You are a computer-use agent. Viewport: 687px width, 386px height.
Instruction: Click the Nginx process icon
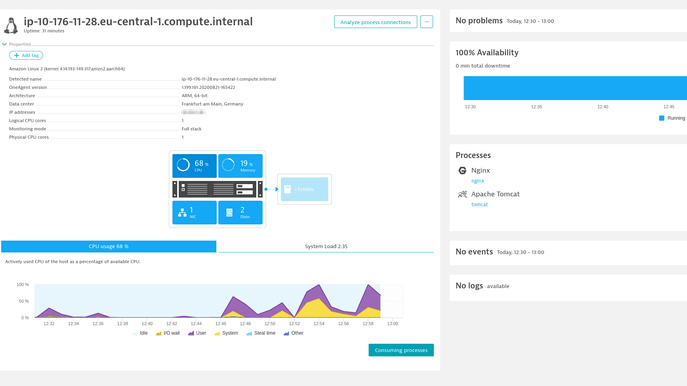[462, 170]
